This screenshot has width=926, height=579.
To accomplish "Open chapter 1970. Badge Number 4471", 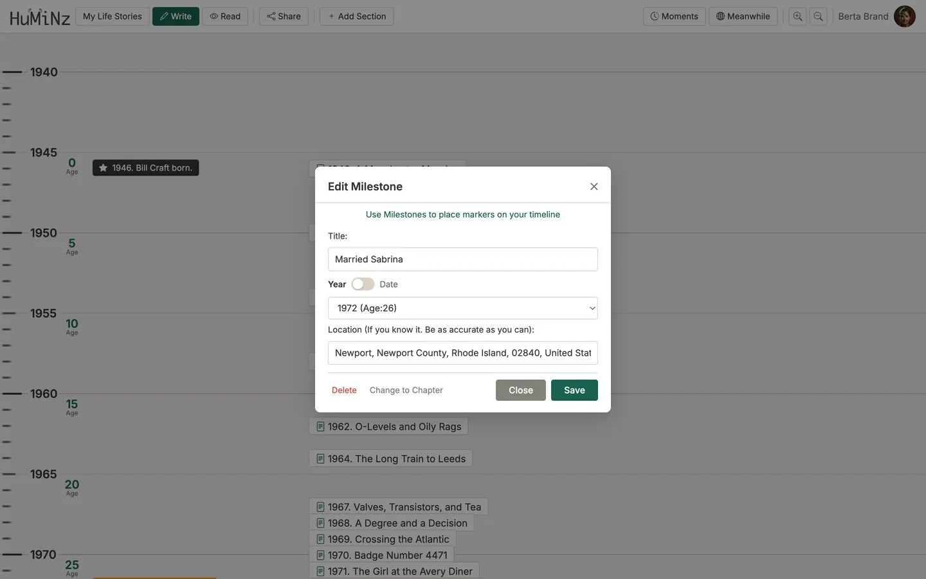I will tap(382, 555).
